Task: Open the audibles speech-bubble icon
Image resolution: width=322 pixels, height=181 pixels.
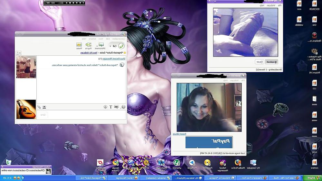Action: (x=117, y=107)
